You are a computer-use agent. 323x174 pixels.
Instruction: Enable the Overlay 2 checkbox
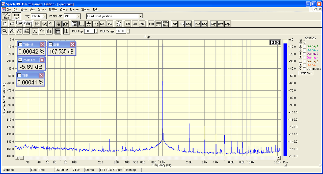304,50
